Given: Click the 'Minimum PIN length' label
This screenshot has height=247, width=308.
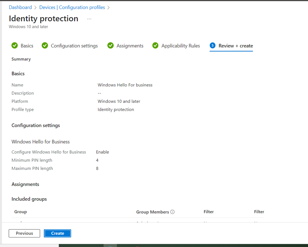Looking at the screenshot, I should 32,160.
